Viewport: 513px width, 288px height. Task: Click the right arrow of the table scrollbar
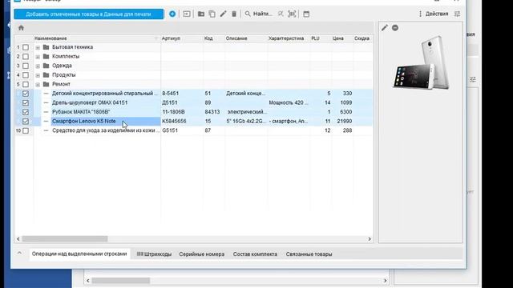[x=370, y=239]
